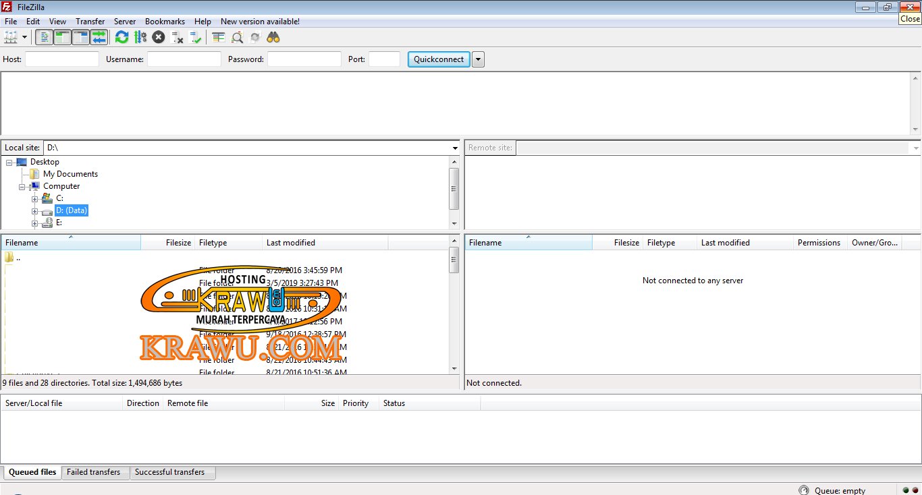Screen dimensions: 922x495
Task: Toggle transfer queue display
Action: 99,37
